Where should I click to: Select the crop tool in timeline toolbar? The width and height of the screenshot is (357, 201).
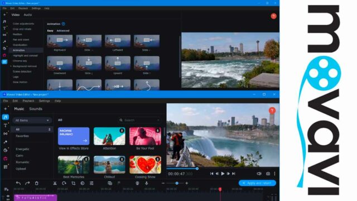73,183
